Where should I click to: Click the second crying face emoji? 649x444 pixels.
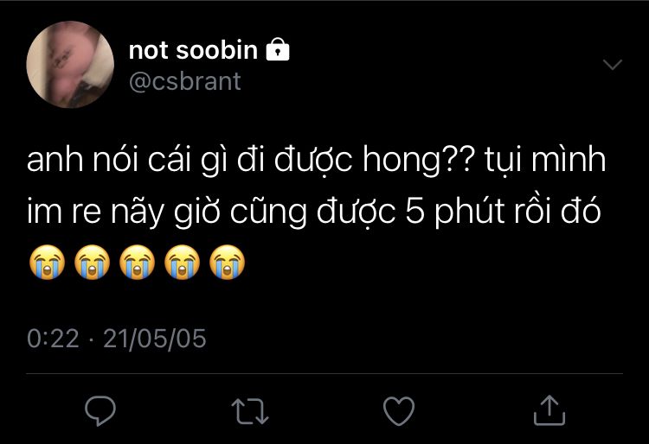pos(91,262)
